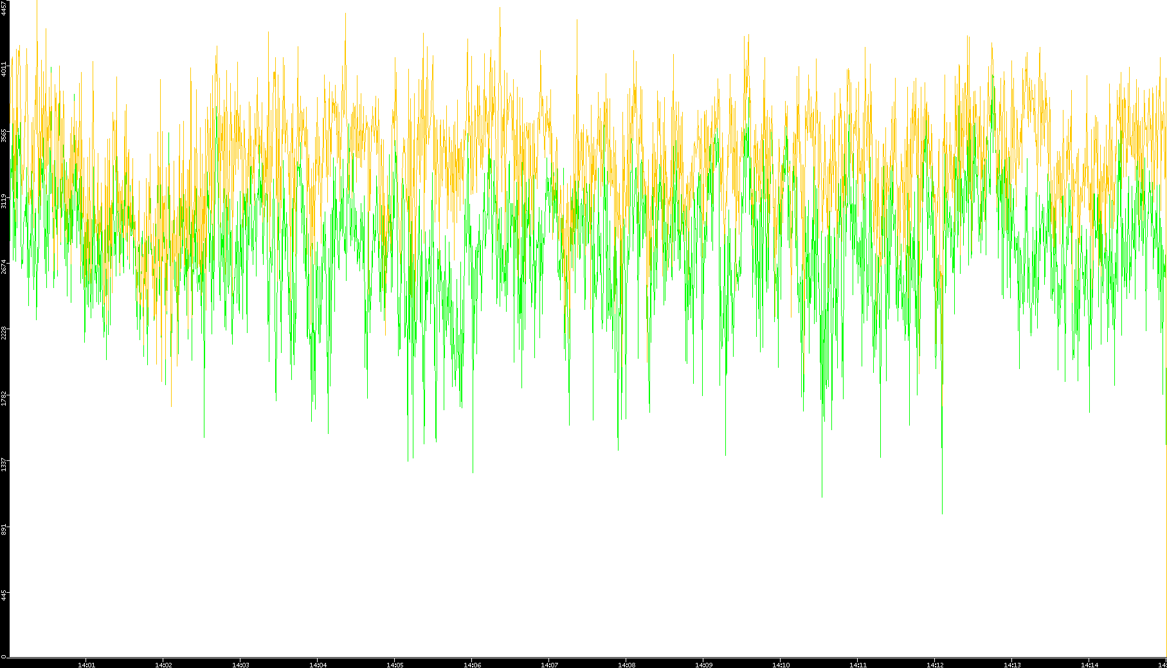This screenshot has width=1167, height=668.
Task: Pick the 14:08 timestamp on the x-axis
Action: (626, 665)
